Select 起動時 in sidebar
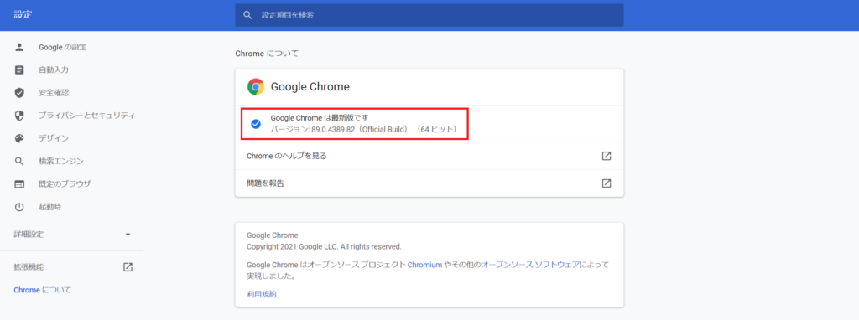Viewport: 859px width, 320px height. click(x=49, y=207)
